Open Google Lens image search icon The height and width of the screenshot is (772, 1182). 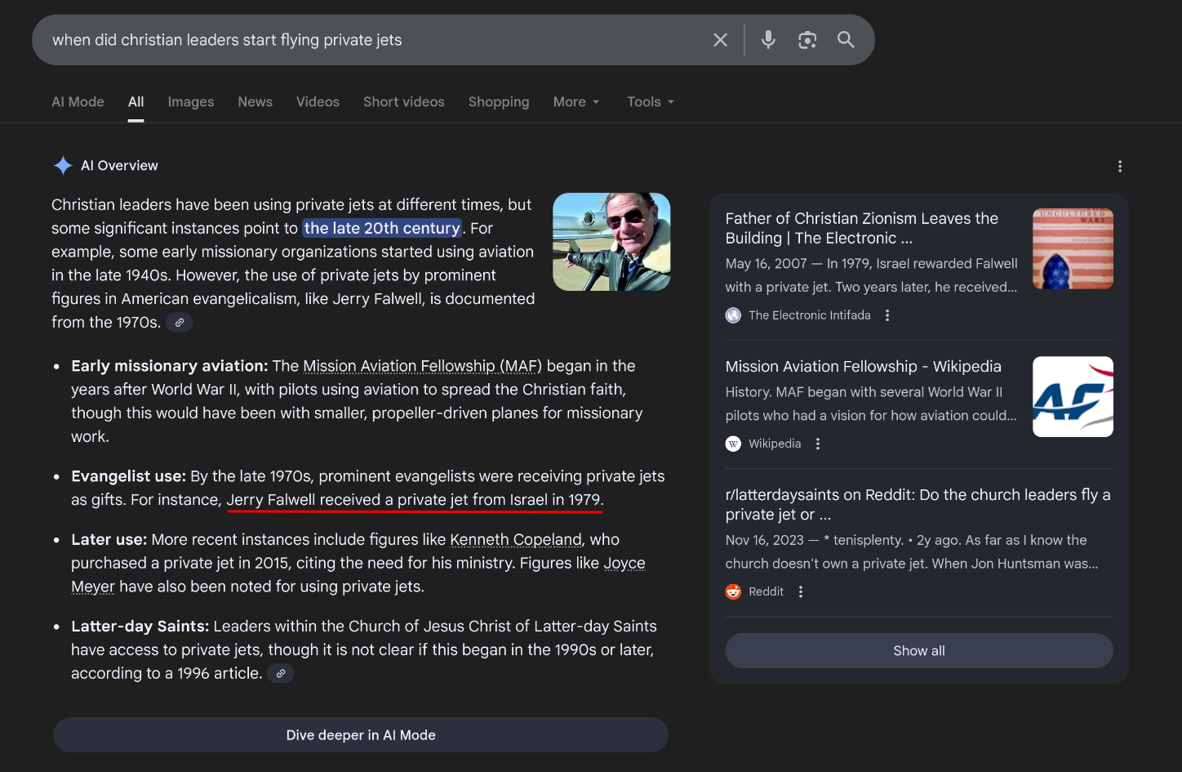[807, 40]
